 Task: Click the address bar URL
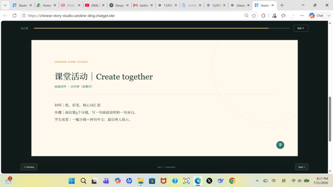click(71, 16)
